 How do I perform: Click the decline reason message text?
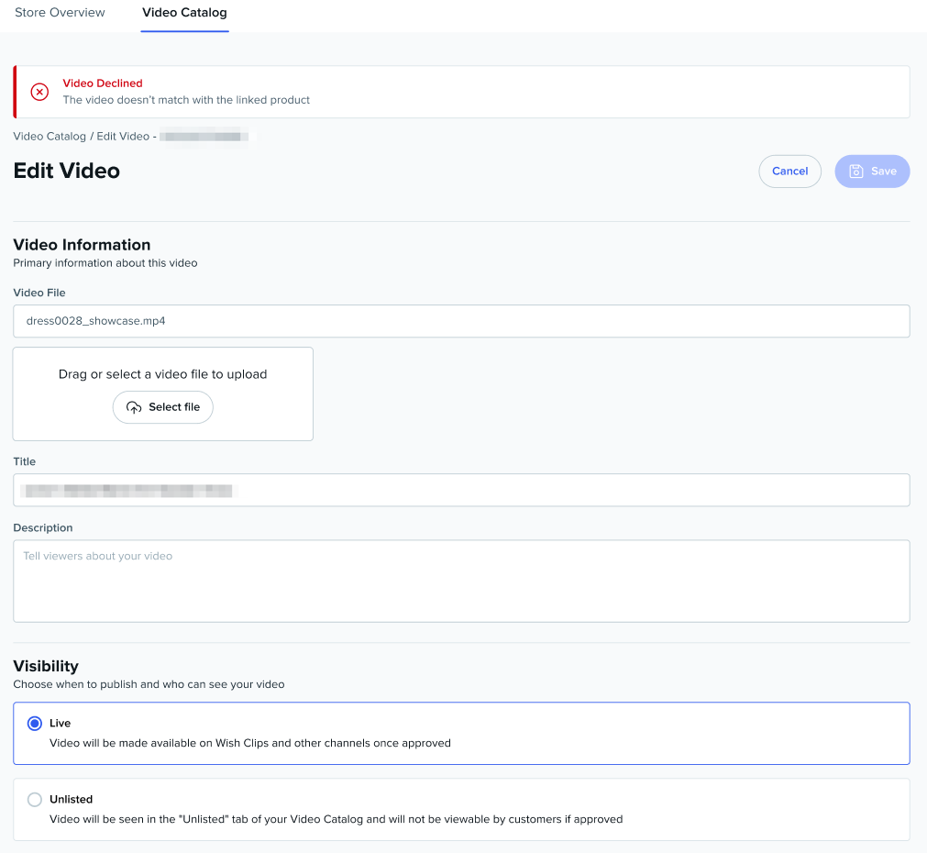(186, 100)
